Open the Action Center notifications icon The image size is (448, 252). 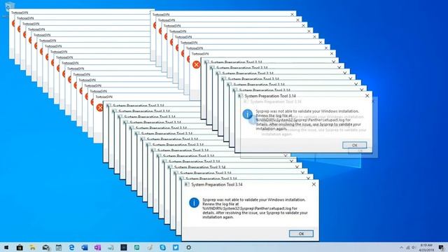[441, 248]
